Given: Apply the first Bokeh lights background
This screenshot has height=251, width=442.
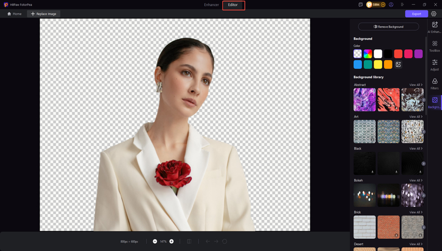Looking at the screenshot, I should pos(365,195).
